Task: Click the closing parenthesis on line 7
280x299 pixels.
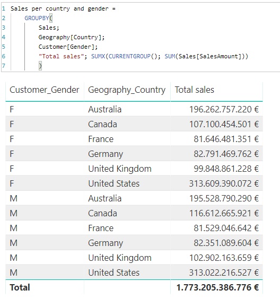Action: (40, 66)
